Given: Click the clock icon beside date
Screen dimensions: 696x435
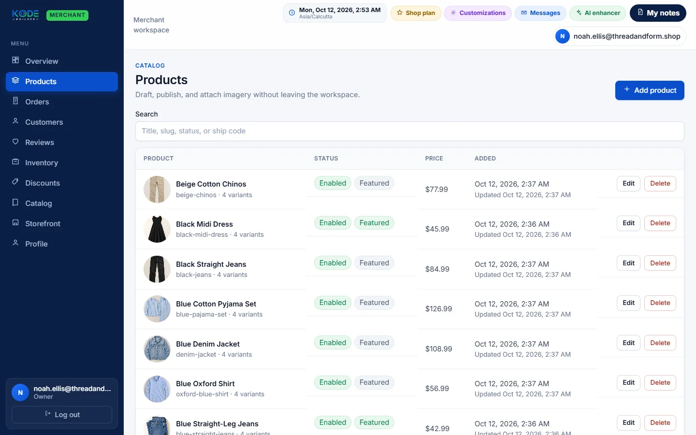Looking at the screenshot, I should (x=292, y=13).
